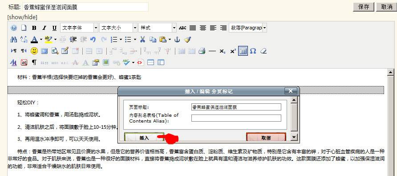Click the find binoculars icon

point(13,40)
